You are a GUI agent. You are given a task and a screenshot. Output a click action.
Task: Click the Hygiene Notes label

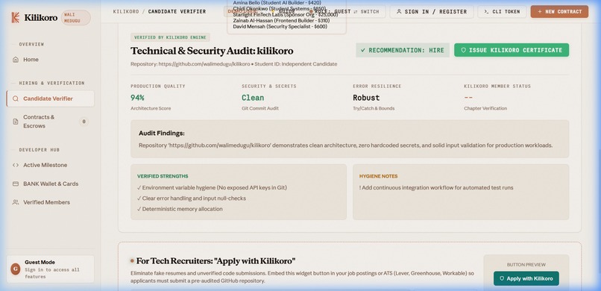point(378,176)
